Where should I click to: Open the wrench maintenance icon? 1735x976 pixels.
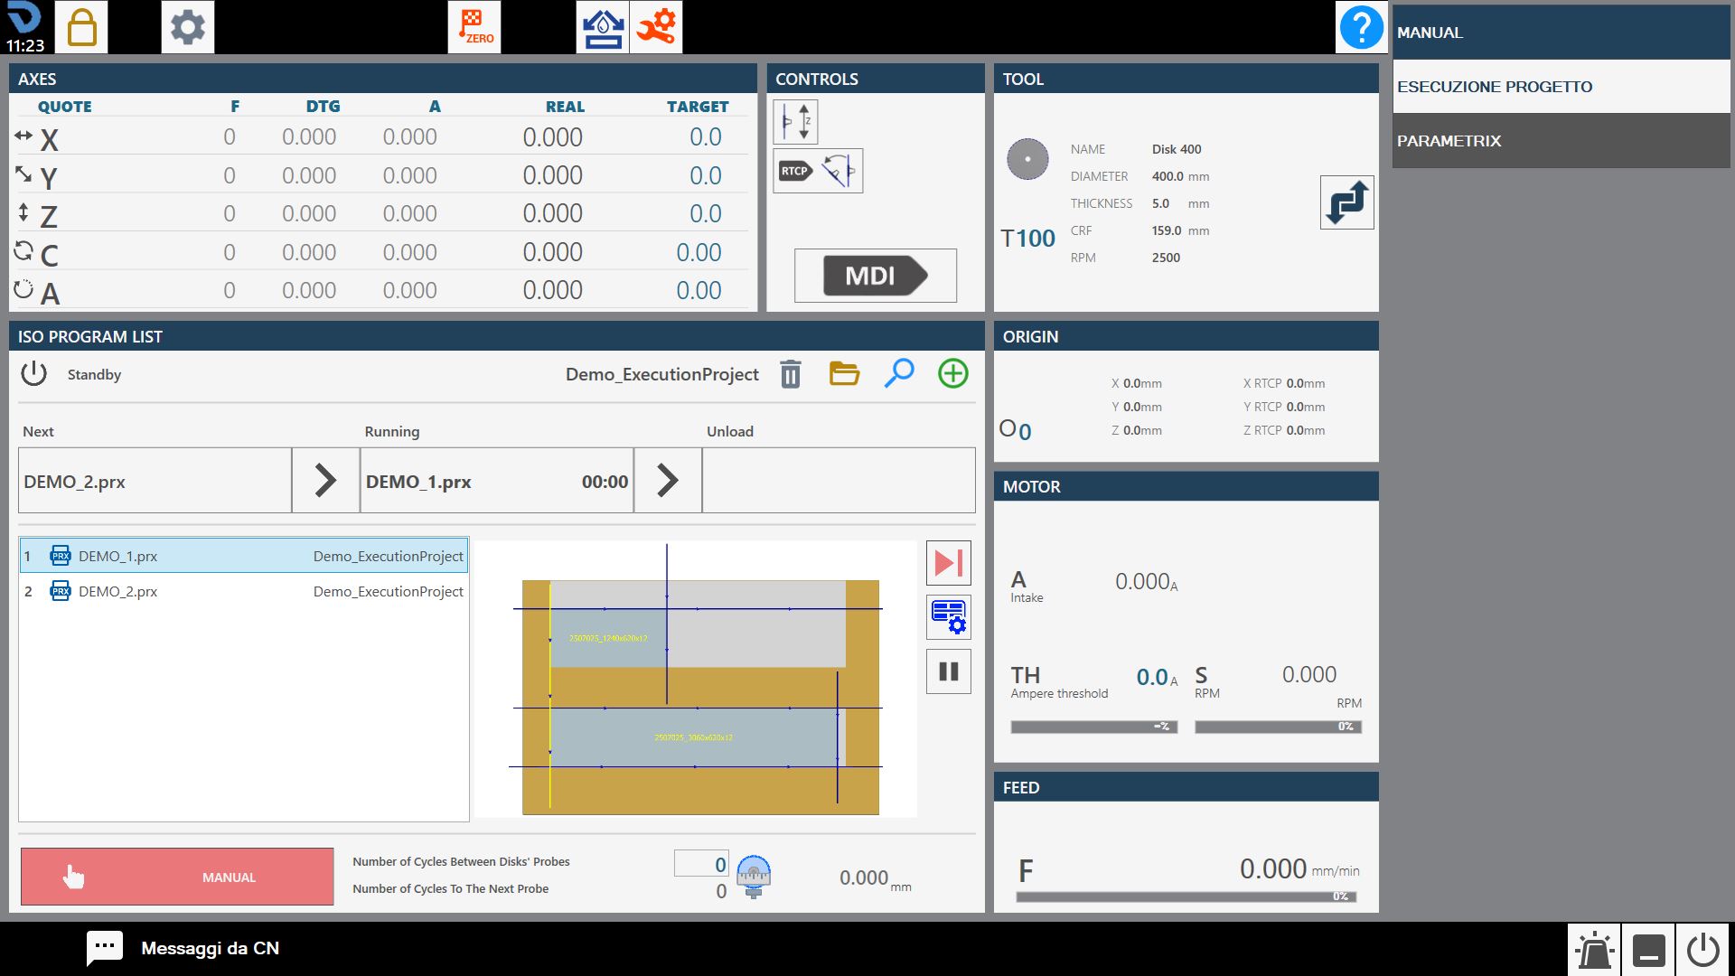656,27
